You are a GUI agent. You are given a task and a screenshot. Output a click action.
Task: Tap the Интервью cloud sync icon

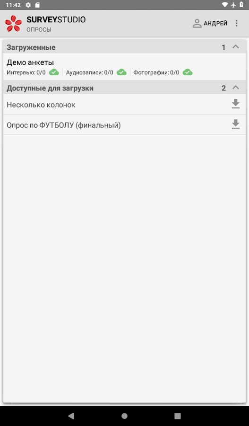pos(54,72)
